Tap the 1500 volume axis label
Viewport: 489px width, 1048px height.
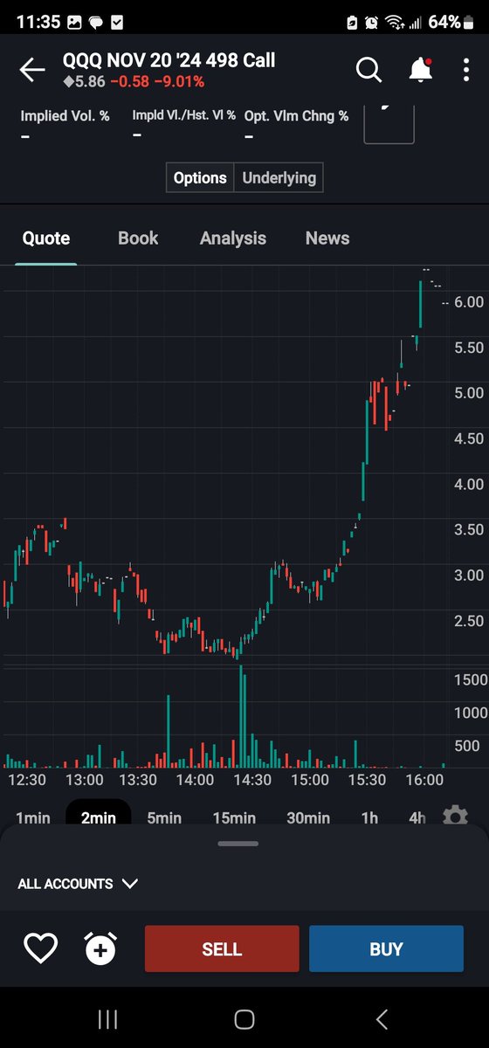pos(471,679)
